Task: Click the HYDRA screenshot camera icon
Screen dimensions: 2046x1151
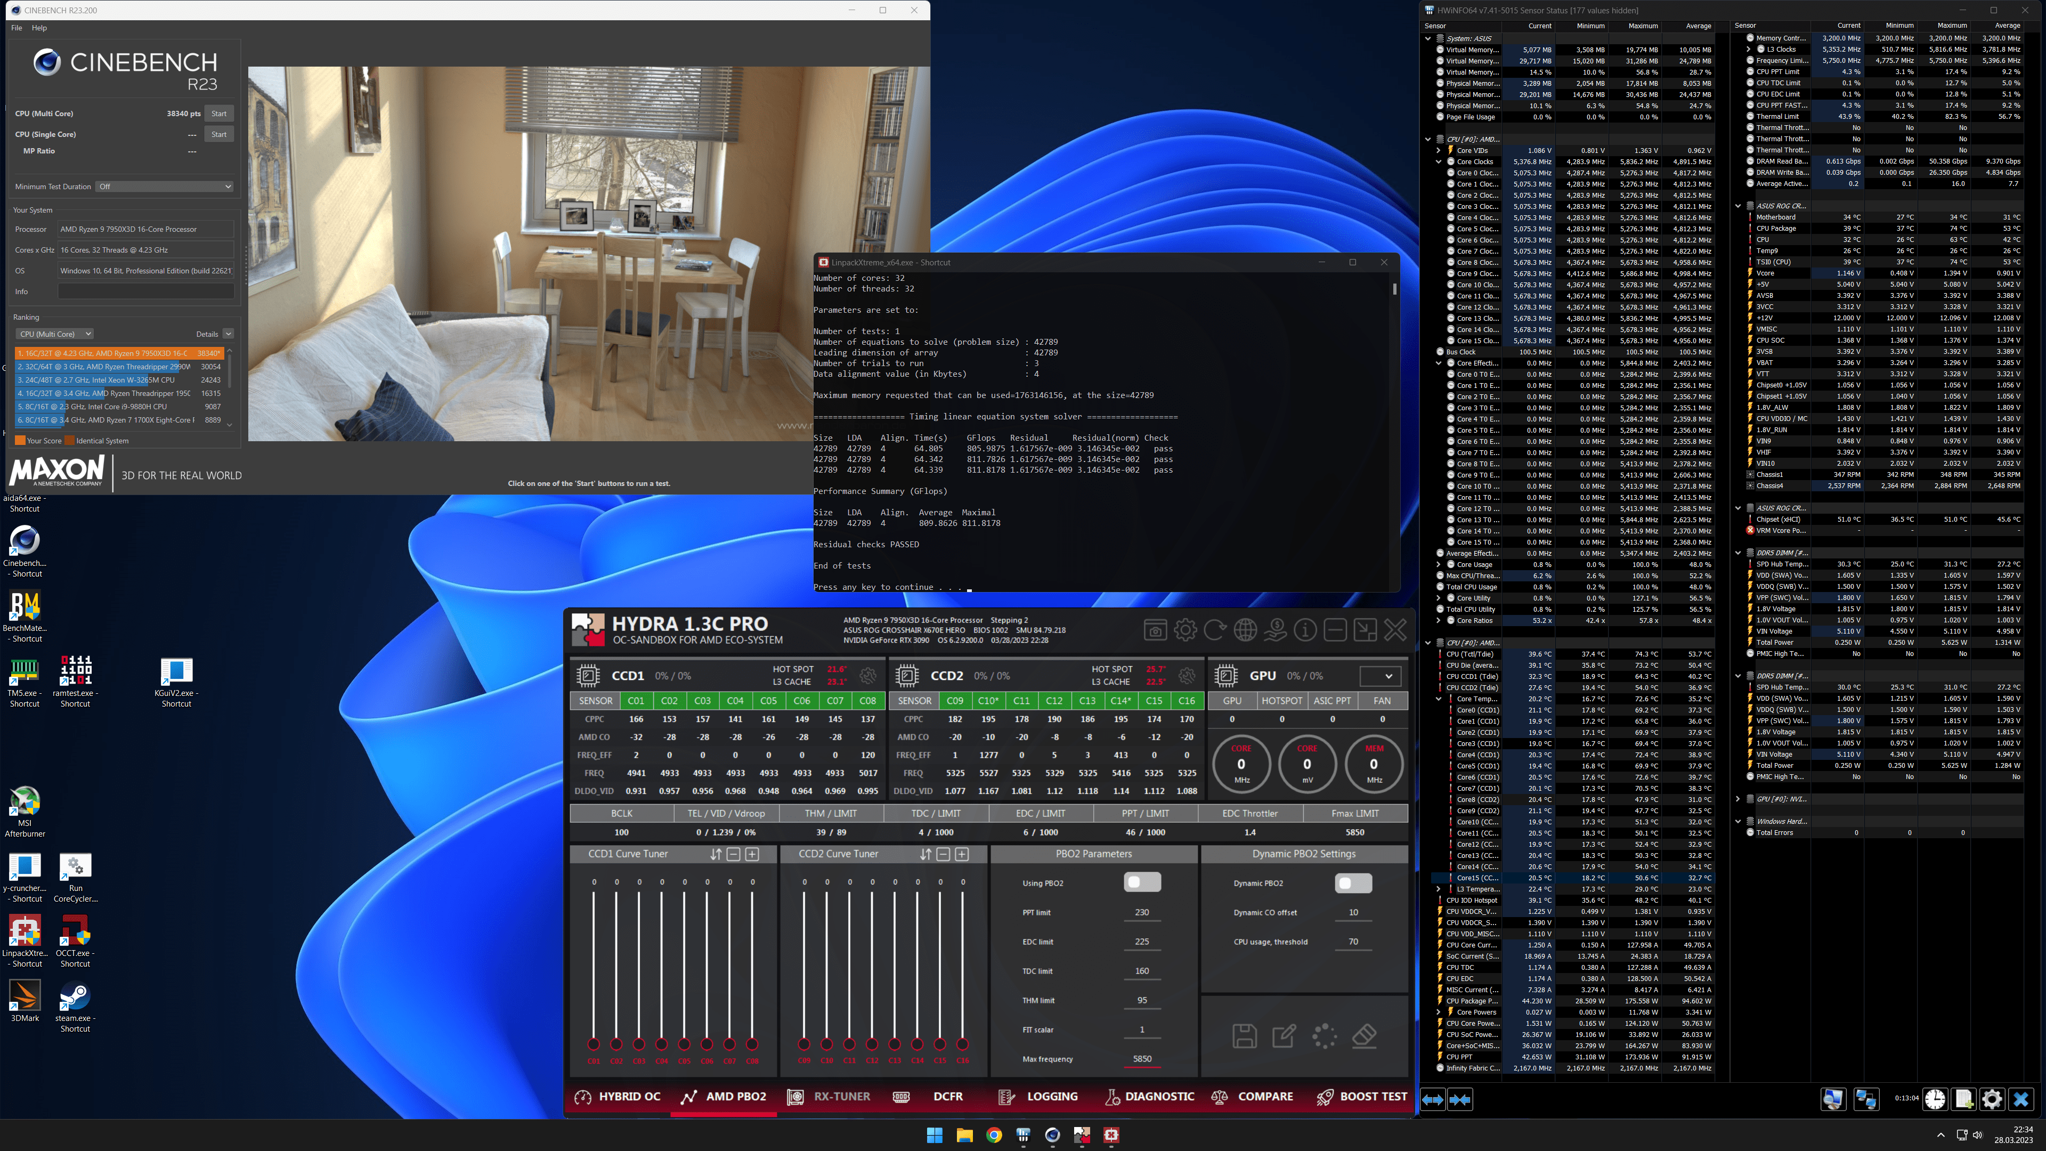Action: [x=1155, y=631]
